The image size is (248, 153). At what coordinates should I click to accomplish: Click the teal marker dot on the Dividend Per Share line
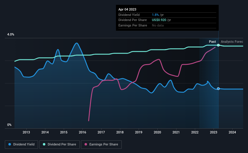point(218,45)
